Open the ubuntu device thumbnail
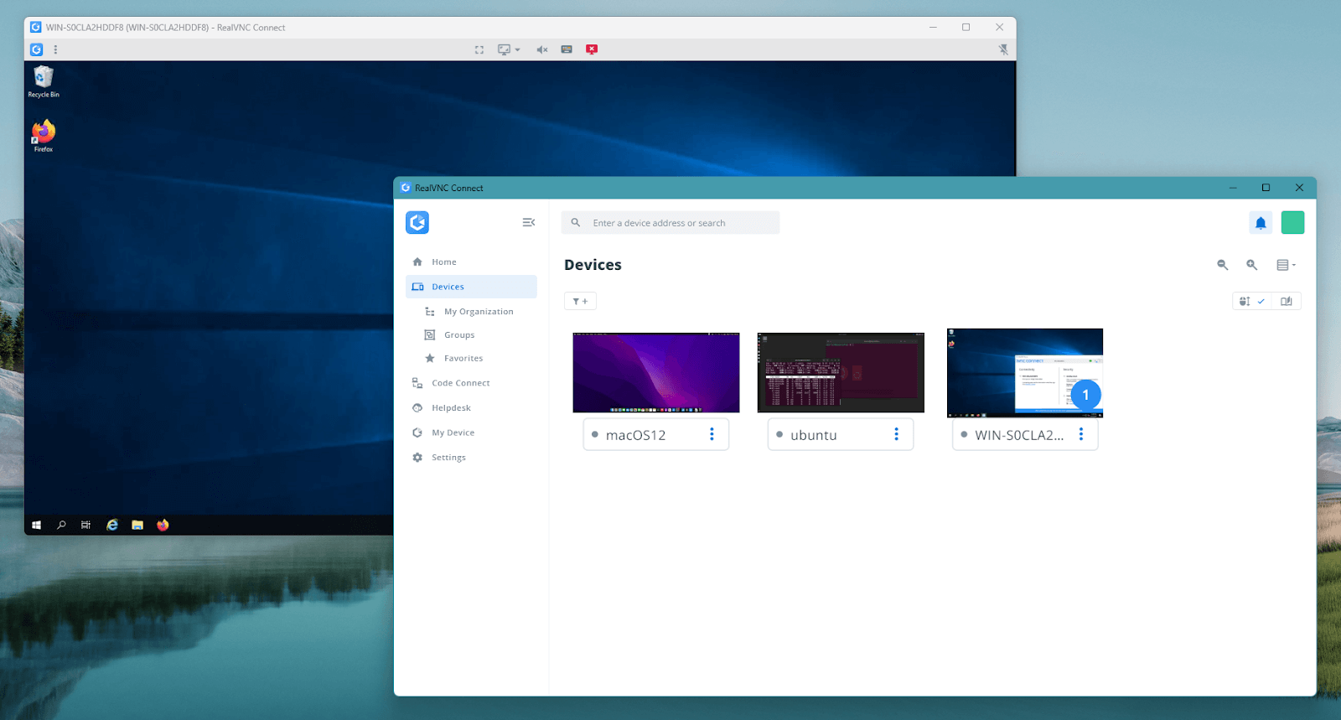 coord(840,372)
